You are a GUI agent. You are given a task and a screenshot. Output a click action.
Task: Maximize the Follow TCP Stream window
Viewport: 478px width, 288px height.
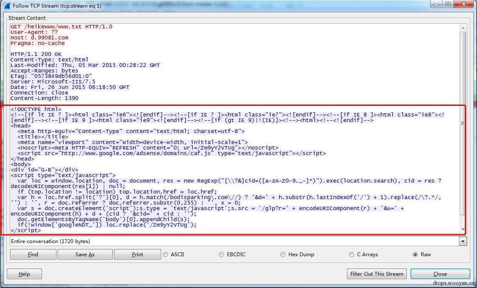447,4
